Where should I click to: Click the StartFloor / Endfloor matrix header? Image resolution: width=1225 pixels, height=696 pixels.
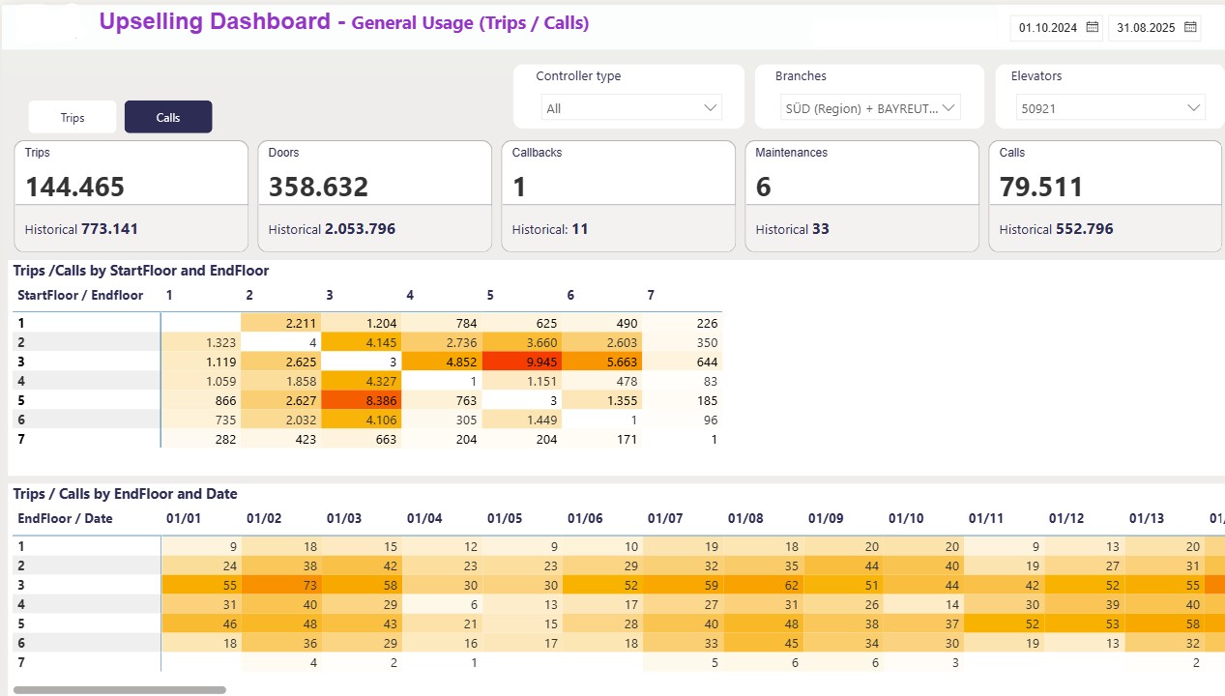tap(80, 295)
